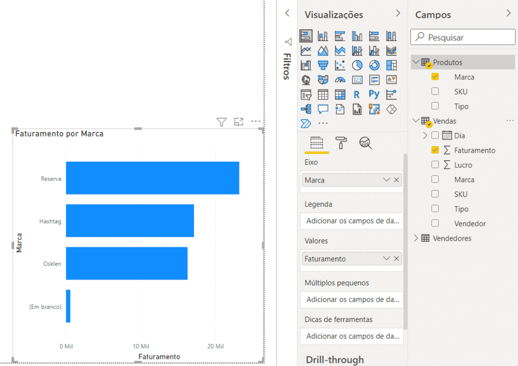Pick the waterfall chart visualization
518x366 pixels.
(x=306, y=65)
